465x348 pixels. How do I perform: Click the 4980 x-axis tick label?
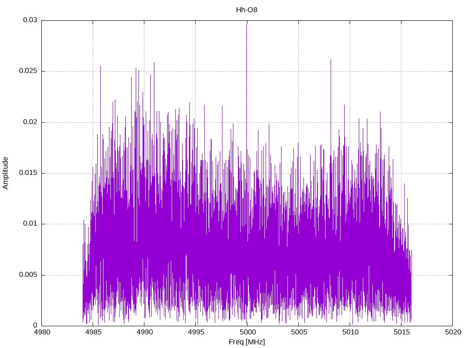(x=42, y=332)
